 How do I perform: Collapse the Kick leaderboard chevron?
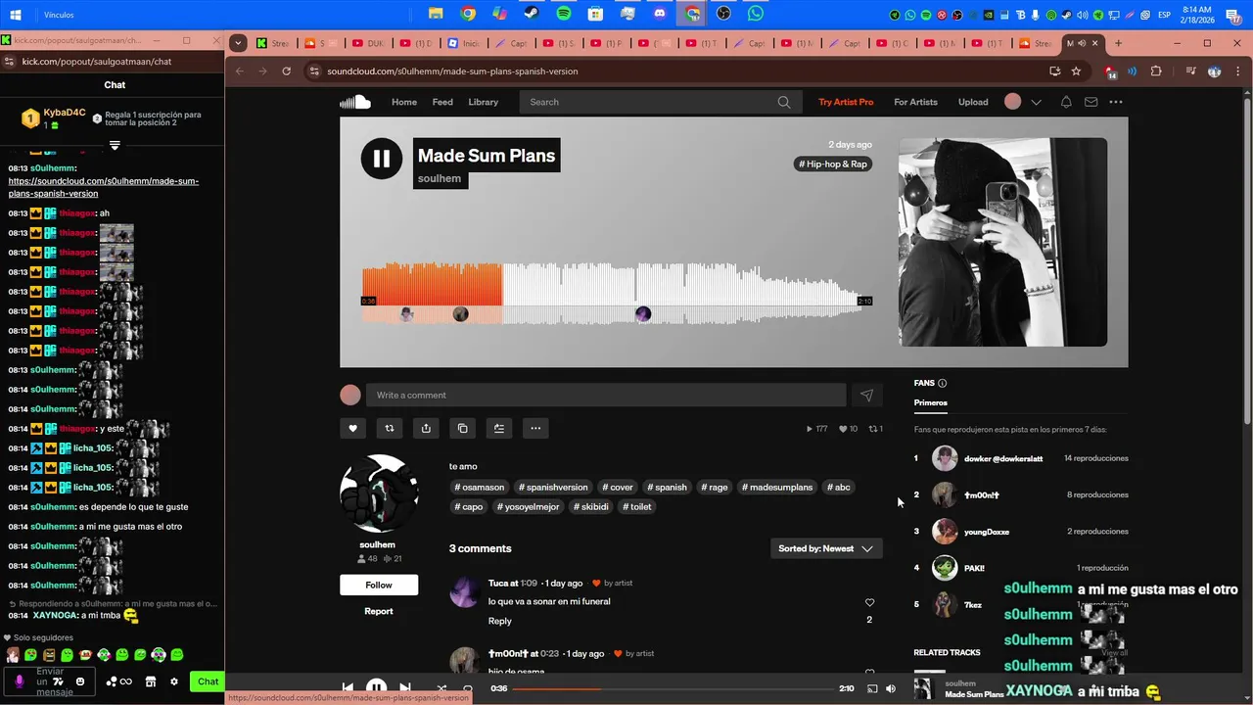click(x=115, y=145)
